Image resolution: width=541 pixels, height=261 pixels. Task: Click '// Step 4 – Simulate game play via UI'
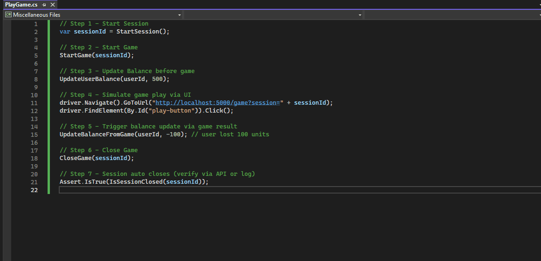click(x=125, y=95)
